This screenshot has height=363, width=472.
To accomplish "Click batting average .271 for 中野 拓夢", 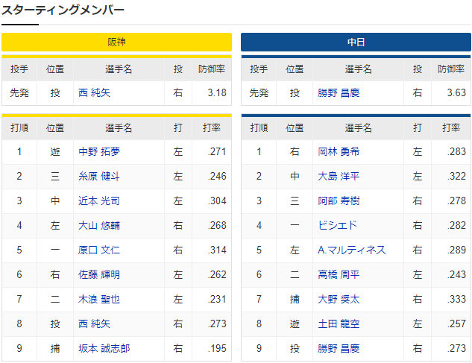I will coord(217,151).
